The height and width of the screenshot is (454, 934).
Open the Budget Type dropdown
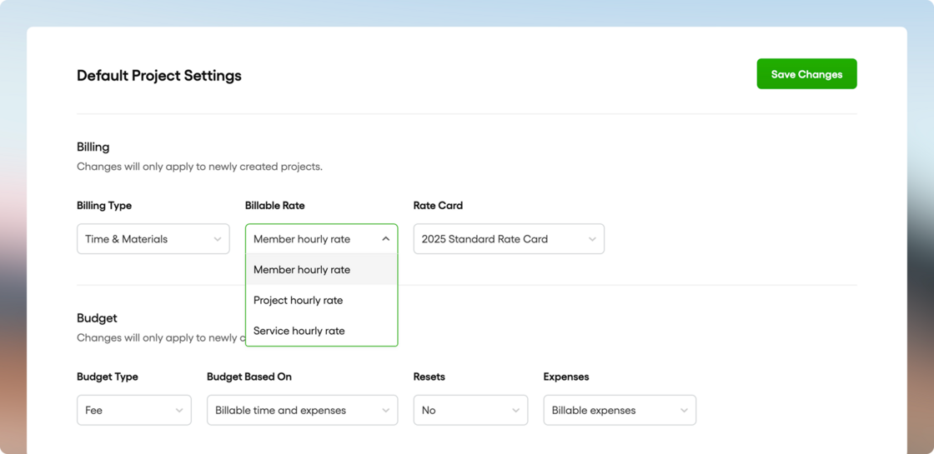(134, 410)
